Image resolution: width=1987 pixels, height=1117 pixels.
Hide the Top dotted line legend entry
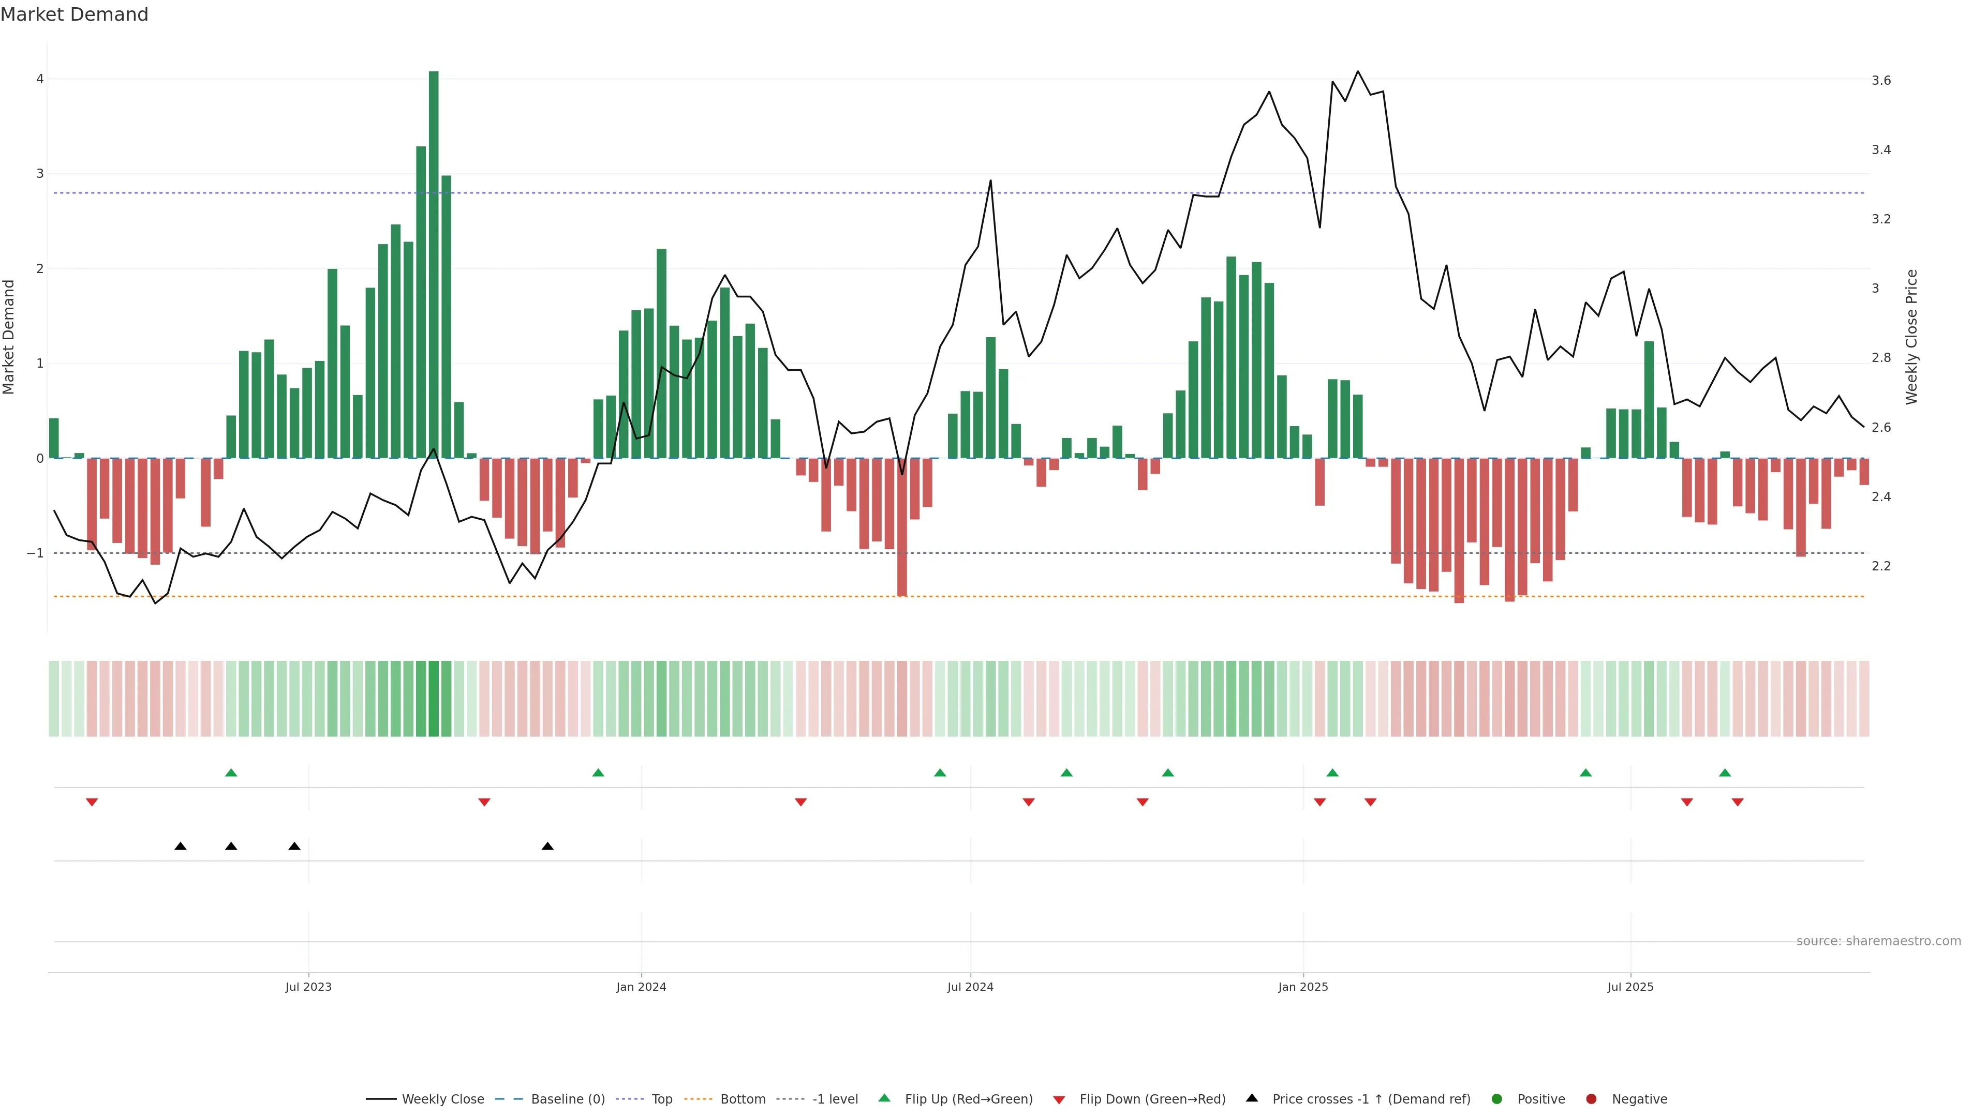pos(661,1099)
